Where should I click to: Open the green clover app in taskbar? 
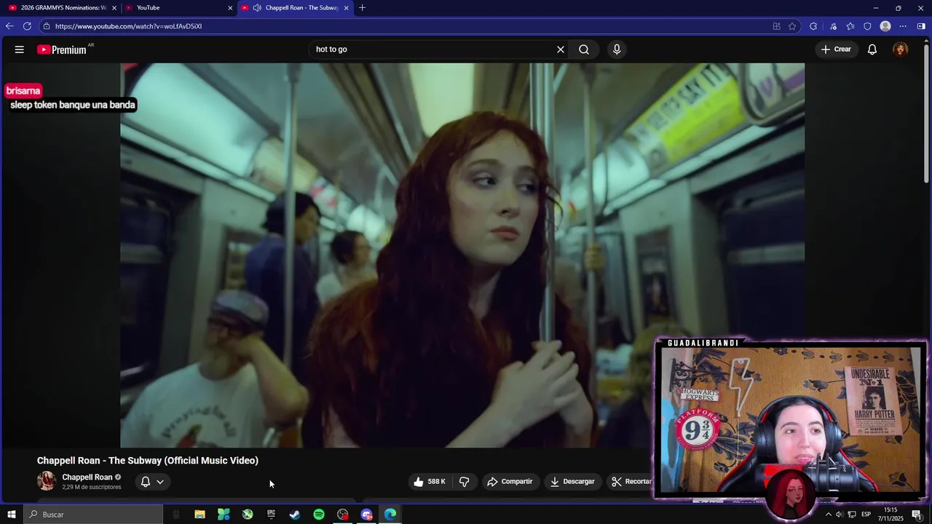224,515
